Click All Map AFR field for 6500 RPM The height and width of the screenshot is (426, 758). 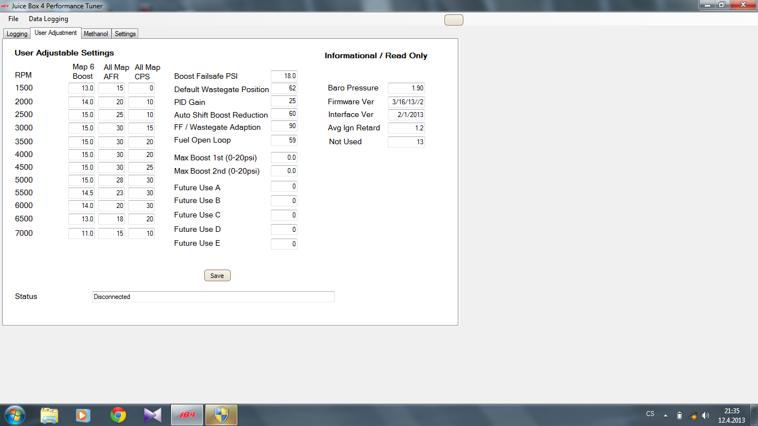112,219
